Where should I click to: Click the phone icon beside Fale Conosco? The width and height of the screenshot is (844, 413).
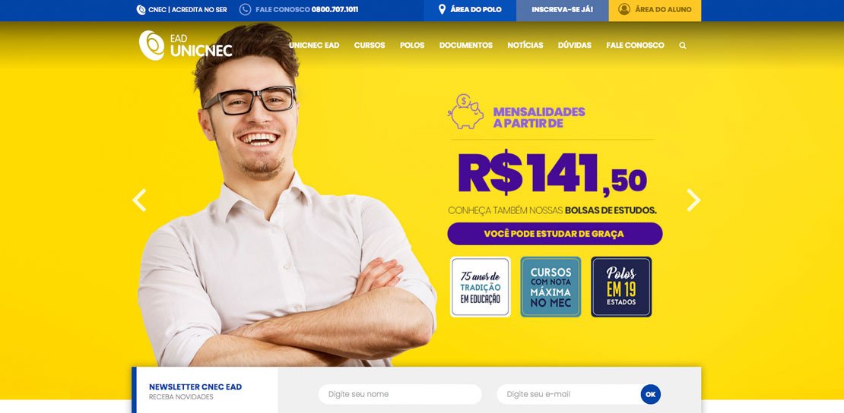(245, 10)
